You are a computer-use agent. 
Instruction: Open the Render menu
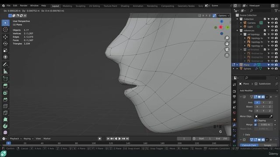pyautogui.click(x=24, y=6)
